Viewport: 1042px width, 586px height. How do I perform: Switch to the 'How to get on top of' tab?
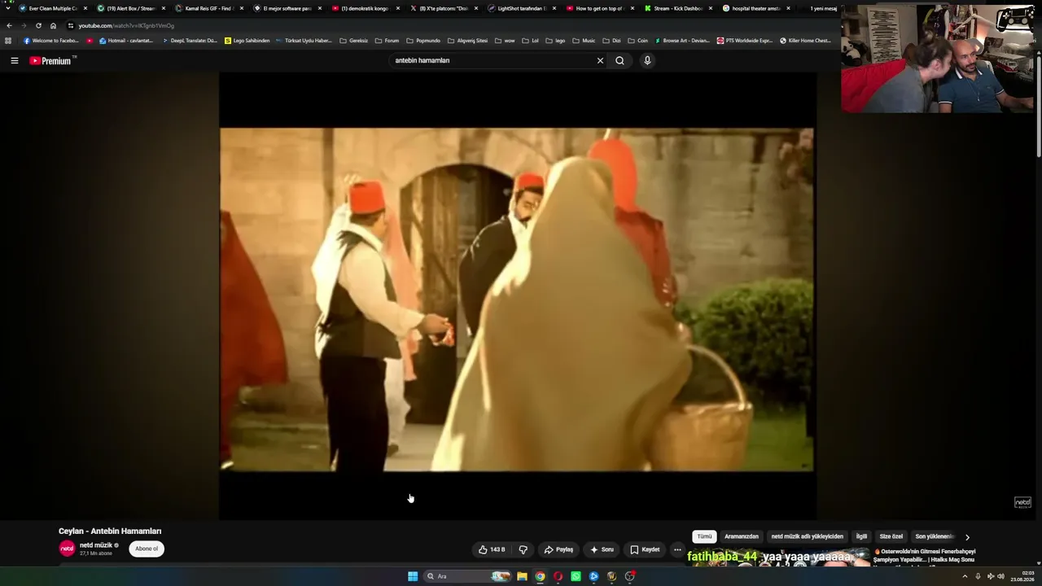[599, 8]
